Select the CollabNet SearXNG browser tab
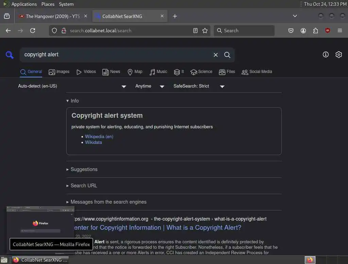Screen dimensions: 348x264 click(130, 16)
